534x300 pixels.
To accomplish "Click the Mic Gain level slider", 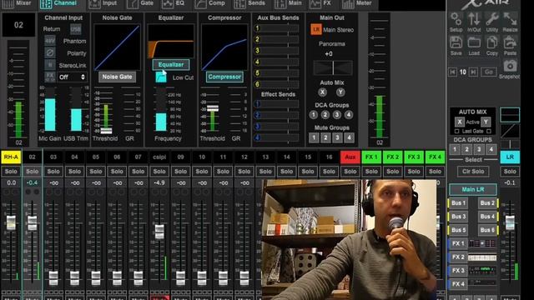I will [x=50, y=109].
